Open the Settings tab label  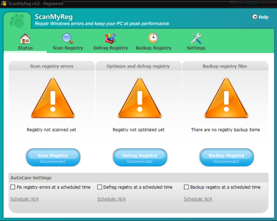tap(196, 48)
